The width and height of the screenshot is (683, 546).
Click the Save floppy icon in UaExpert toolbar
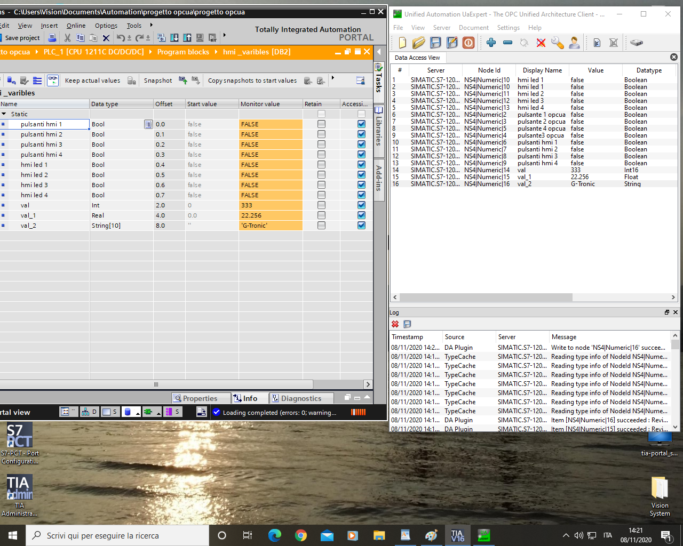click(x=435, y=43)
